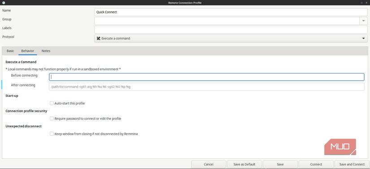Viewport: 370px width, 169px height.
Task: Click the Execute a command protocol icon
Action: click(98, 38)
